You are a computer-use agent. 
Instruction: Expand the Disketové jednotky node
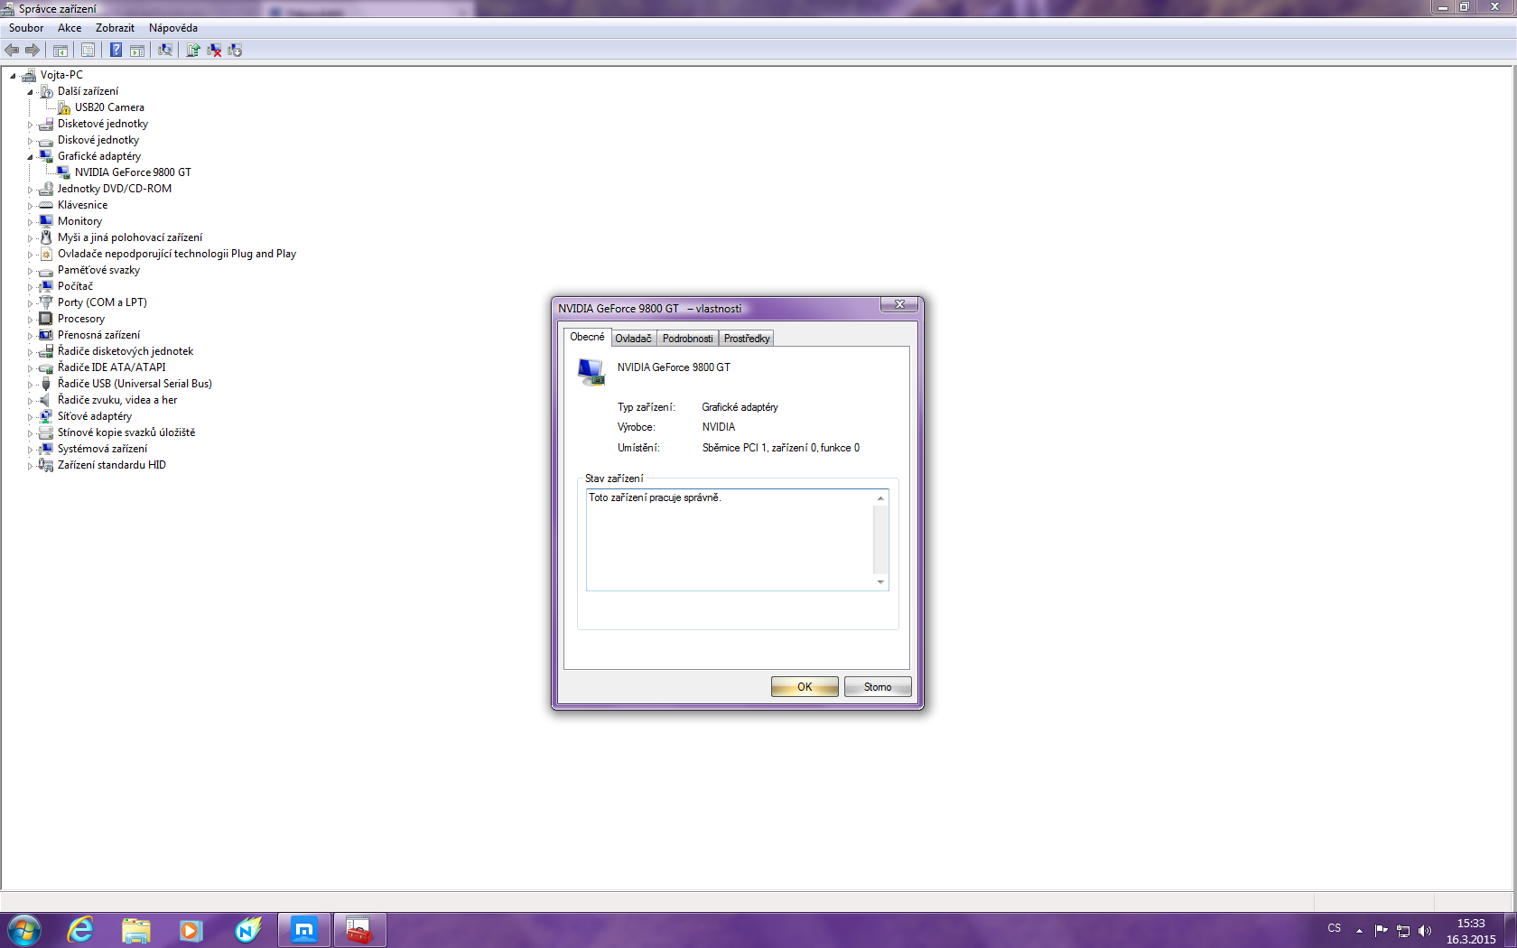click(30, 125)
